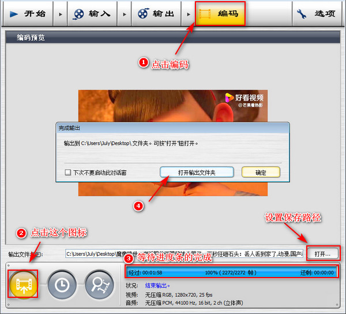The height and width of the screenshot is (314, 346).
Task: Select the 编码 tab
Action: [x=220, y=14]
